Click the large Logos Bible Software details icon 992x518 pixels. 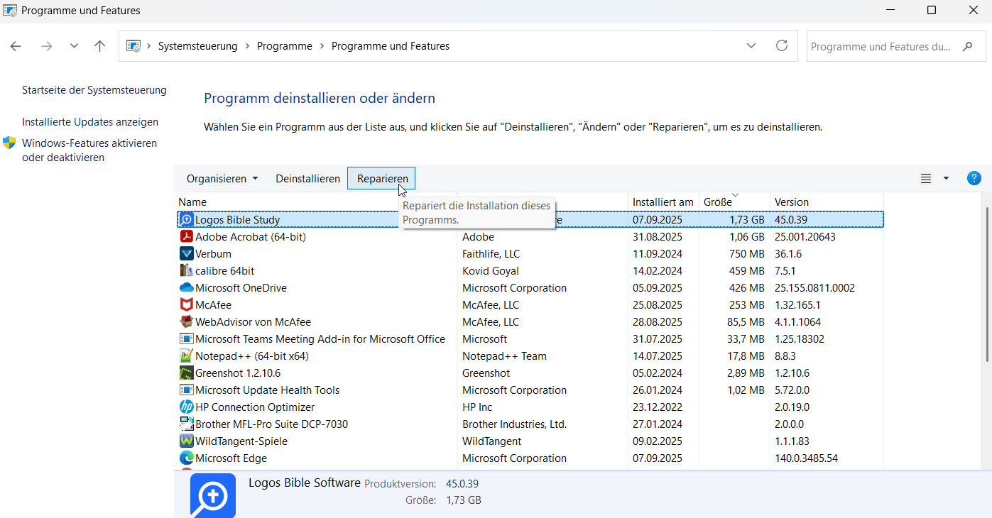pyautogui.click(x=213, y=495)
